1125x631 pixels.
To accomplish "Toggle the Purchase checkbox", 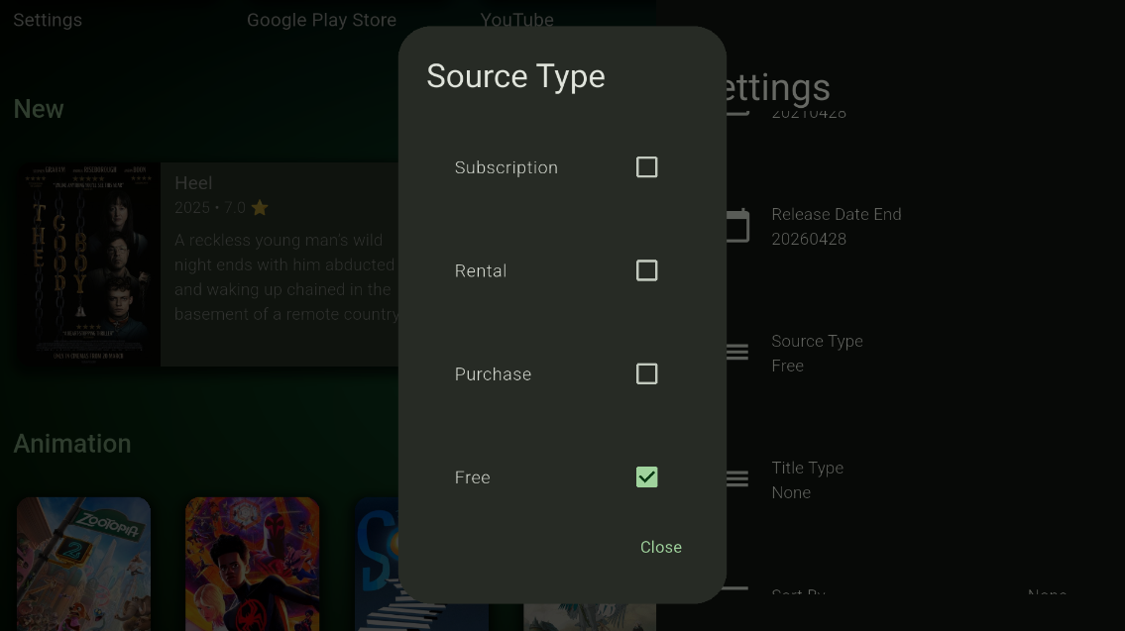I will click(646, 373).
